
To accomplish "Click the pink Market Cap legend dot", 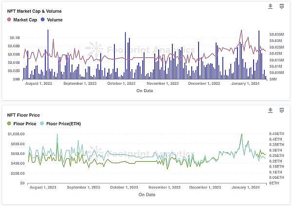I will (9, 19).
